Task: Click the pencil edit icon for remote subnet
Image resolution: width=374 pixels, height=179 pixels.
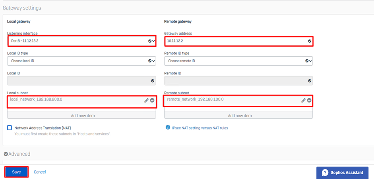Action: (303, 101)
